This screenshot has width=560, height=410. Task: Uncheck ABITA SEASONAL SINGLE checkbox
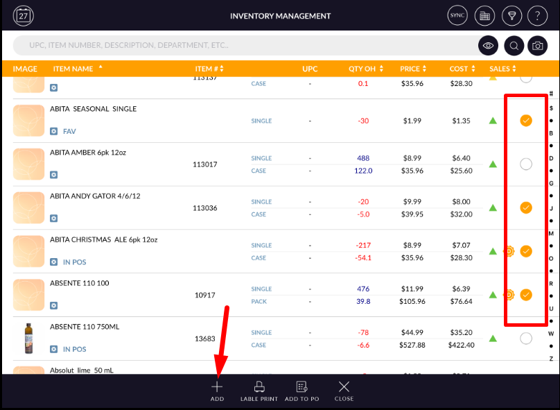tap(526, 121)
